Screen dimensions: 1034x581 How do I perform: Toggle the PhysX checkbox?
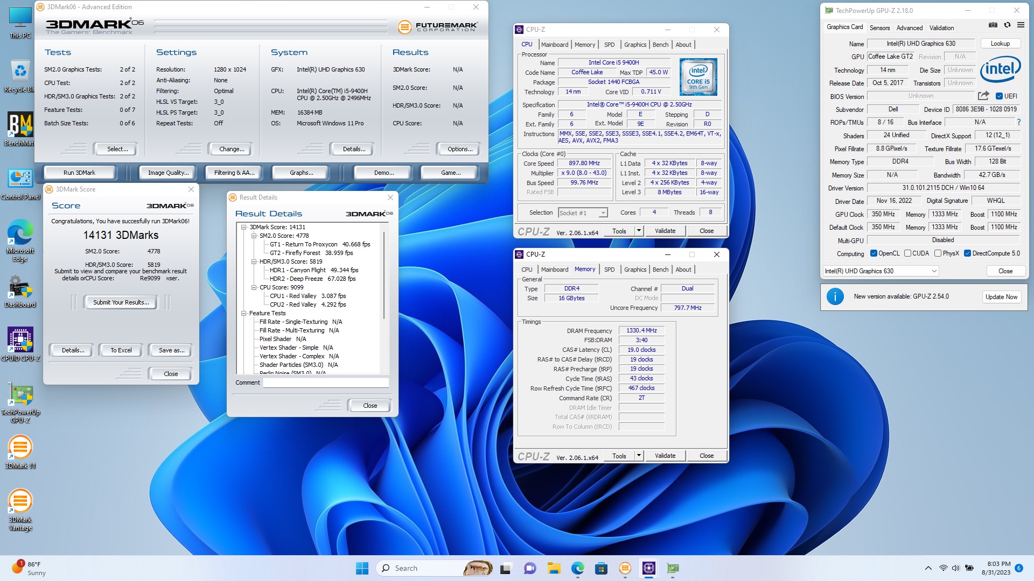(938, 253)
